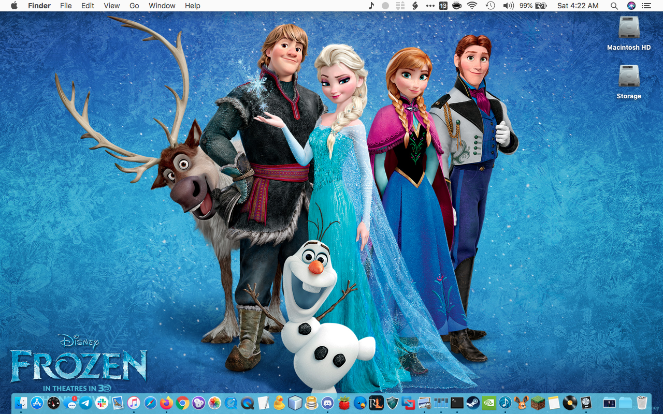This screenshot has width=663, height=414.
Task: Launch Firefox from the Dock
Action: 166,403
